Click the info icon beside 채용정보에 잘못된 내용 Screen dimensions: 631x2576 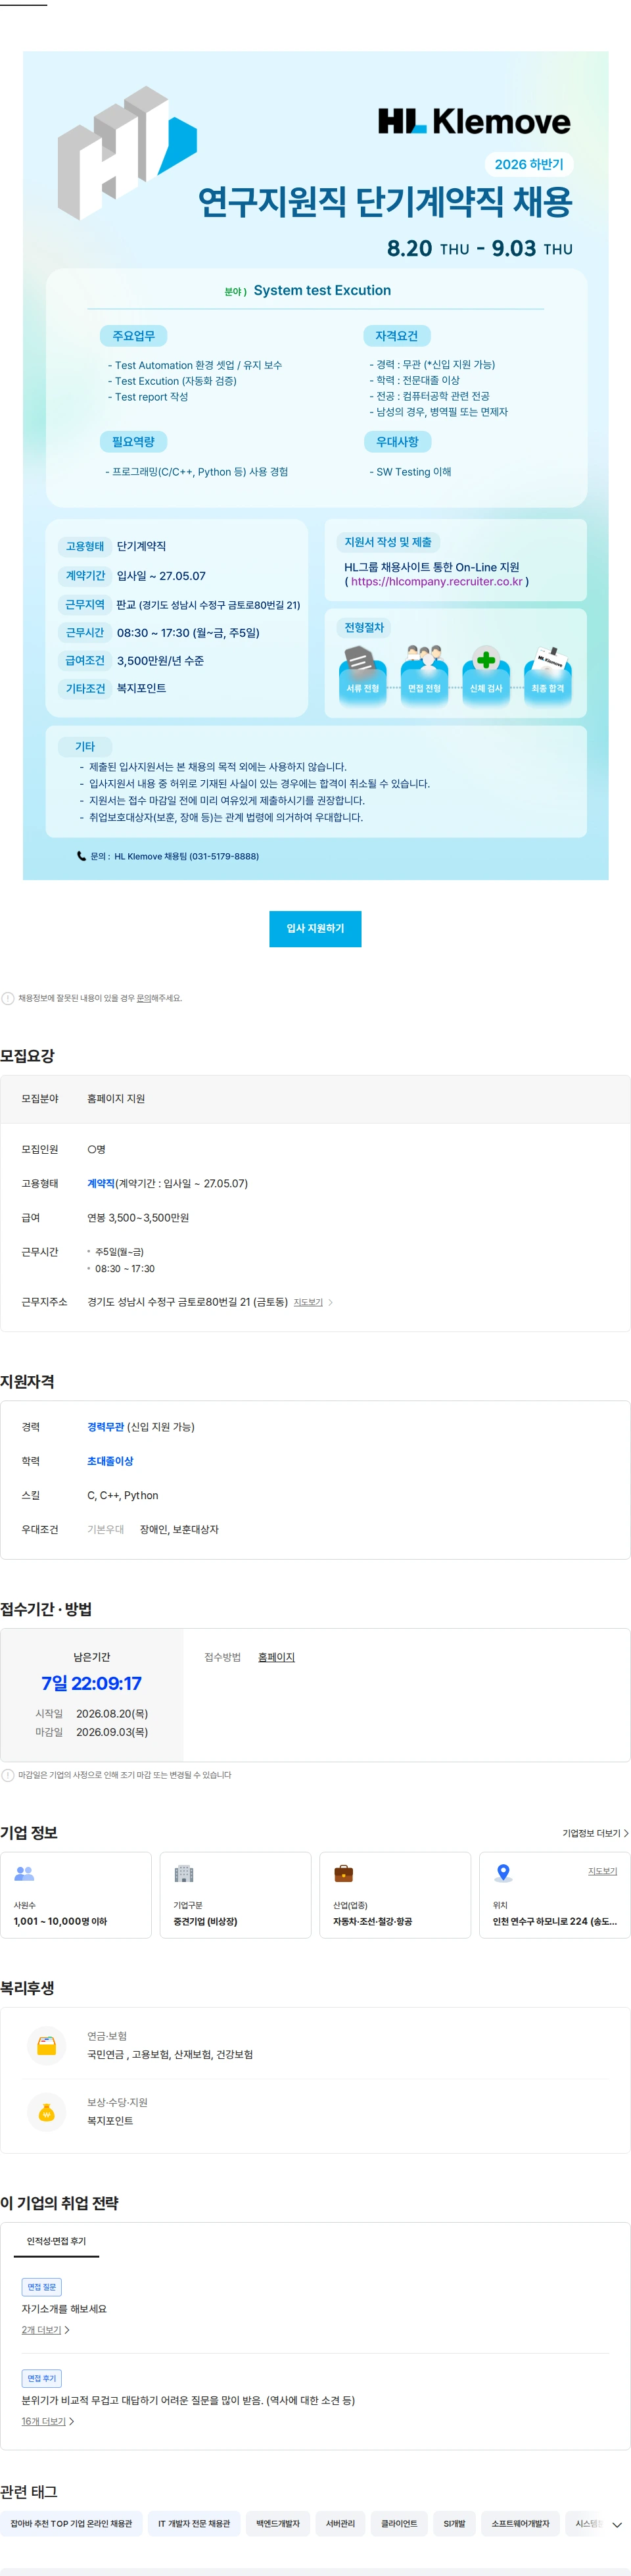[x=8, y=998]
